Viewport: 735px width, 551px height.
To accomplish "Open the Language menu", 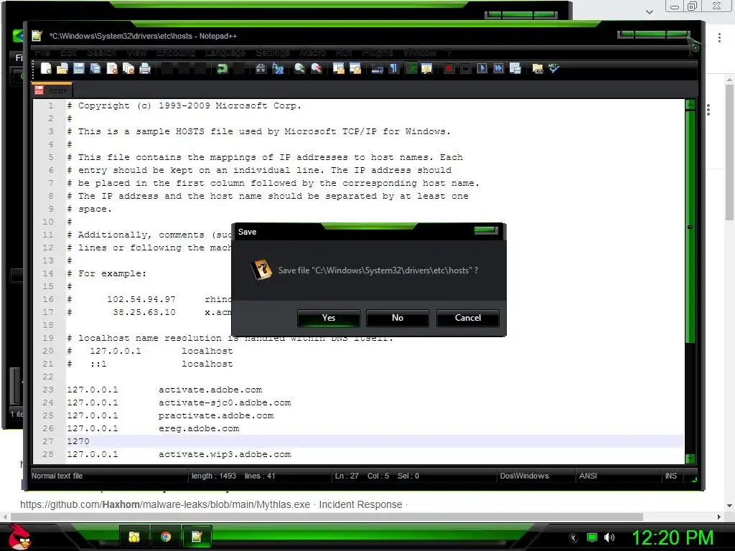I will pos(225,52).
